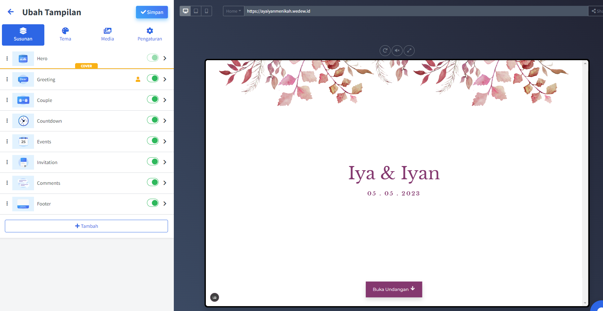Click the Hero section thumbnail icon
The height and width of the screenshot is (311, 603).
click(23, 59)
